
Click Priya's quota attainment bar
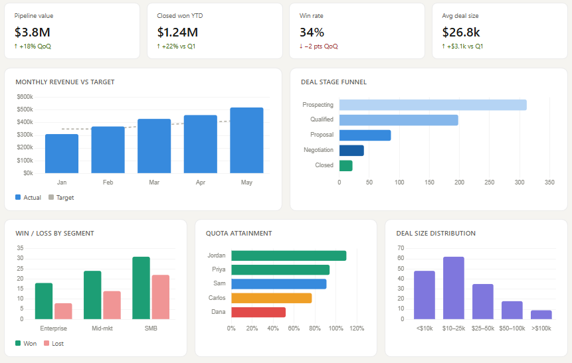point(280,269)
